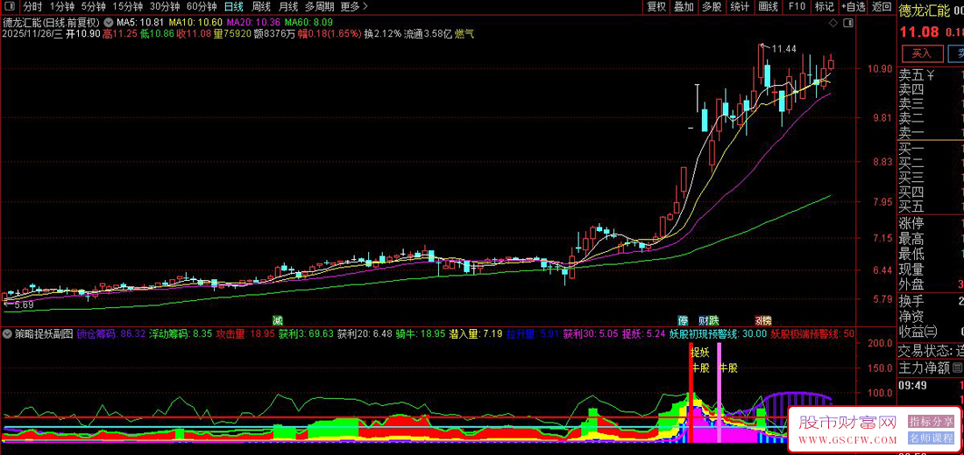Click the 涨 marker icon below chart
Viewport: 964px width, 455px height.
[x=759, y=320]
